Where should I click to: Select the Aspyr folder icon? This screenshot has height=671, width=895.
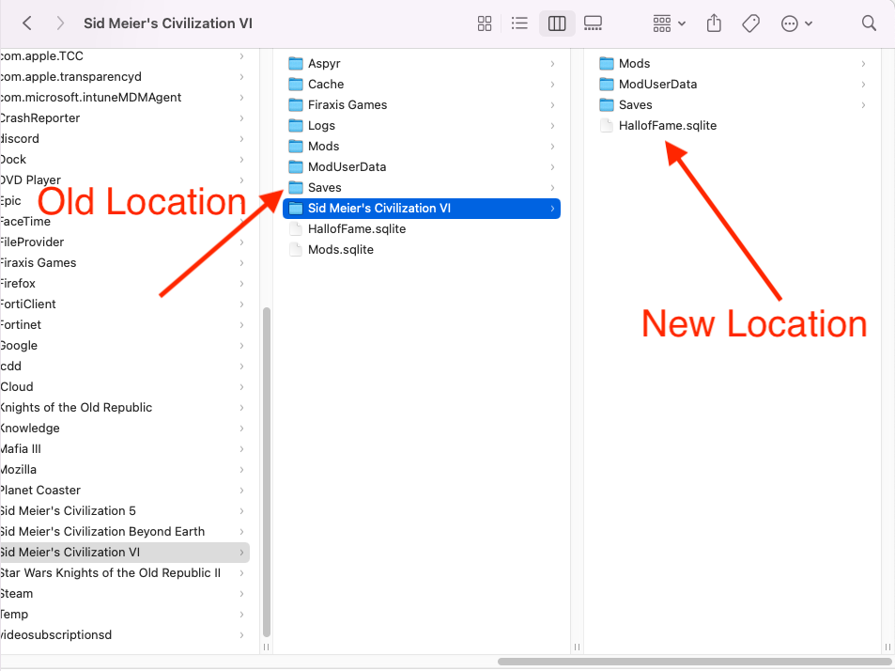tap(296, 63)
